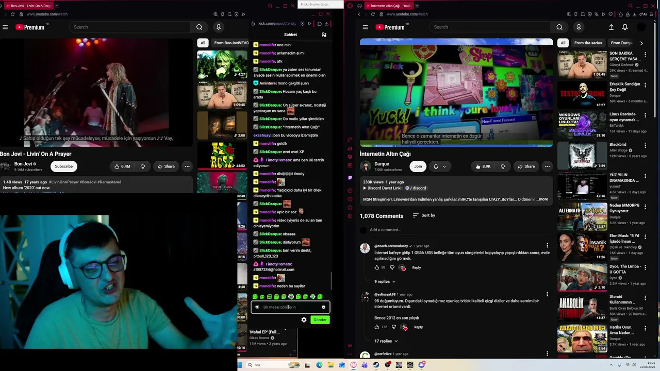This screenshot has width=660, height=371.
Task: Open the Sort by comments menu
Action: [x=424, y=215]
